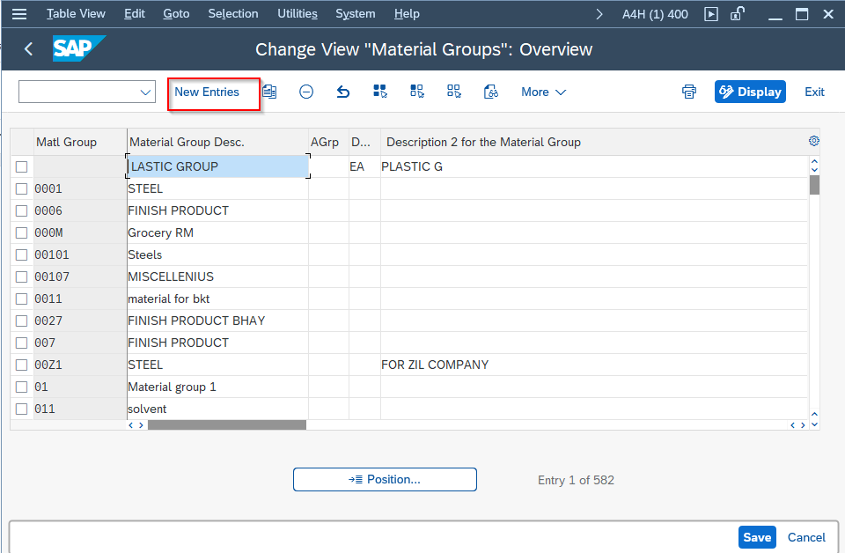845x553 pixels.
Task: Check the row checkbox for 00Z1 STEEL
Action: [21, 365]
